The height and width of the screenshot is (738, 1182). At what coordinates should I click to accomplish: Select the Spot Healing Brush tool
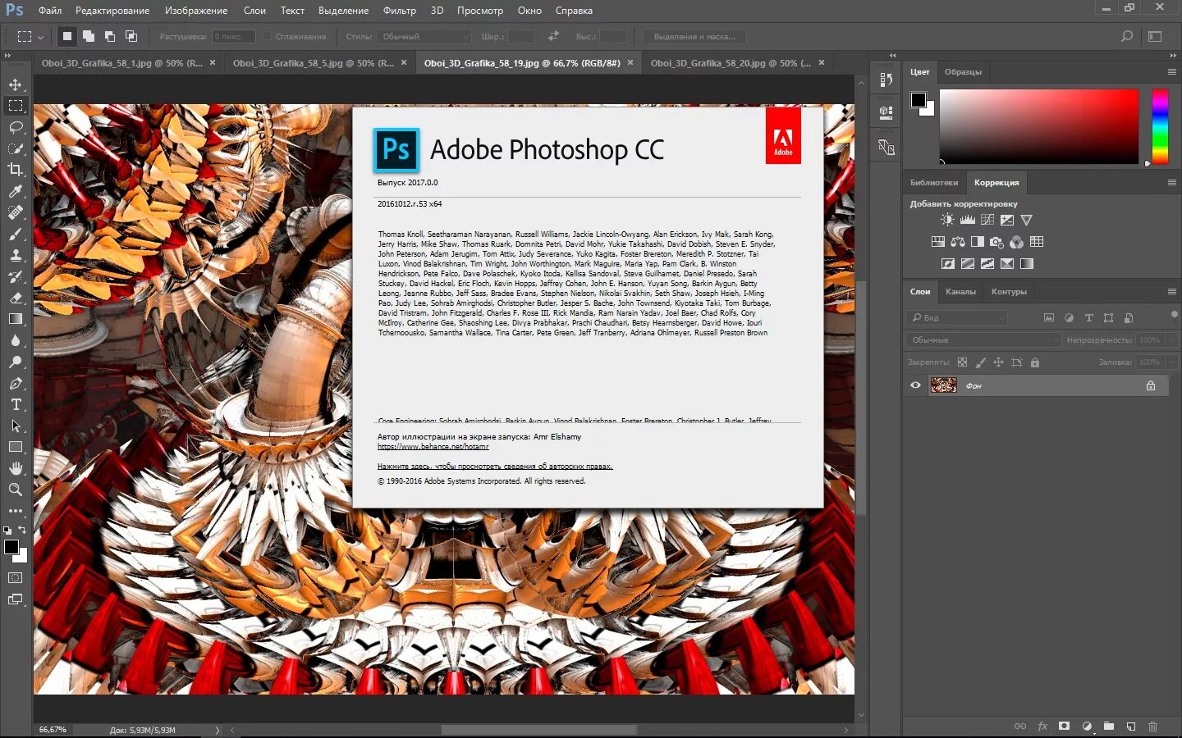pyautogui.click(x=16, y=212)
